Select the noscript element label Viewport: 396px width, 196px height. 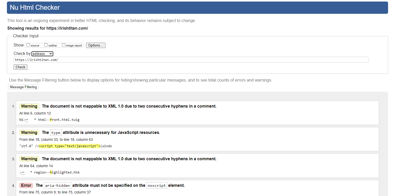(156, 185)
